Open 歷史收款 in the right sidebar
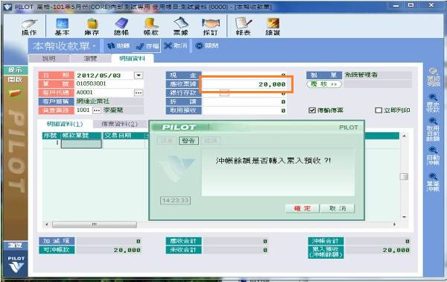 pyautogui.click(x=433, y=103)
